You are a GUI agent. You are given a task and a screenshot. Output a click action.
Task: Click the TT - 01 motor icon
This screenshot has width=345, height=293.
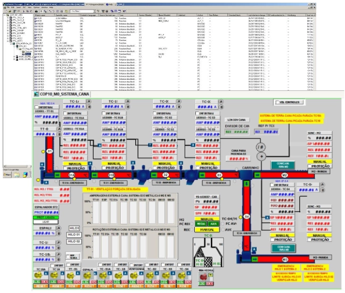coord(70,275)
